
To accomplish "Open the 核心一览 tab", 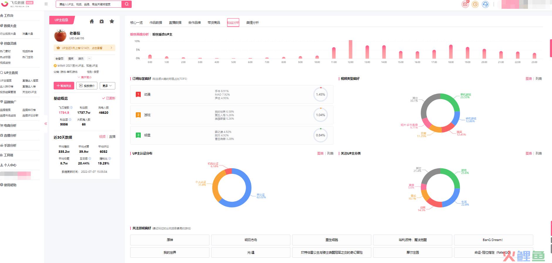I will [136, 23].
